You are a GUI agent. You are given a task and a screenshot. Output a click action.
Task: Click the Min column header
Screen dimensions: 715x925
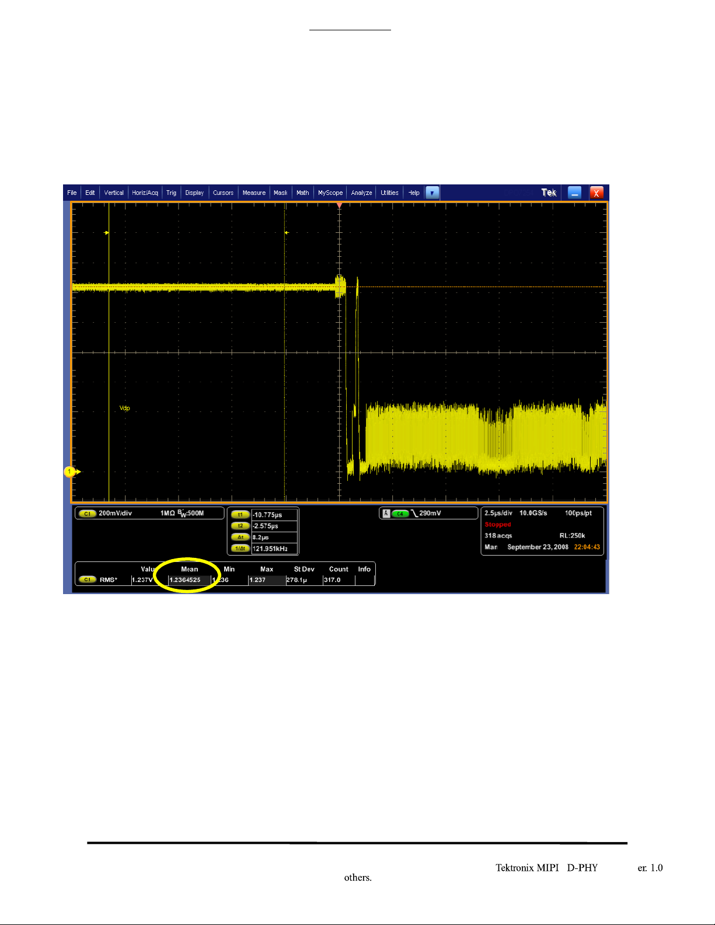229,569
